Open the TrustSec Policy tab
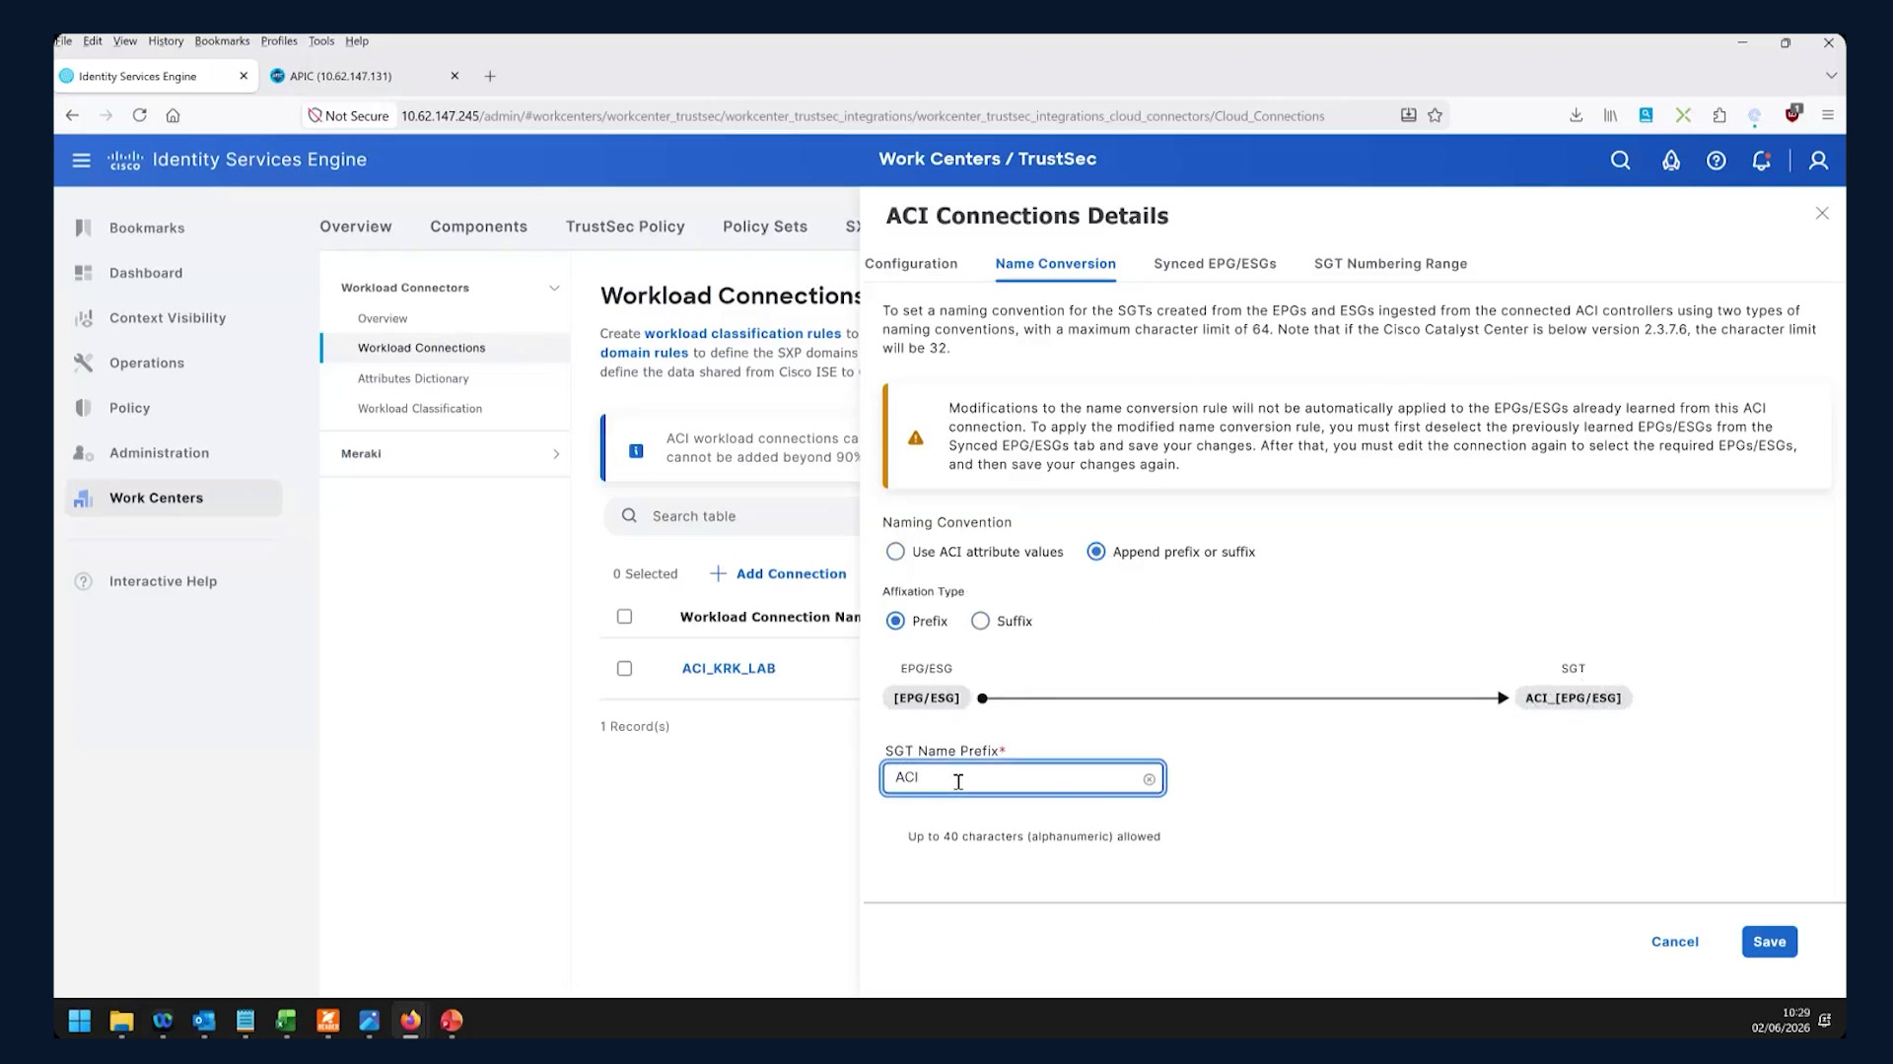The height and width of the screenshot is (1064, 1893). (625, 227)
